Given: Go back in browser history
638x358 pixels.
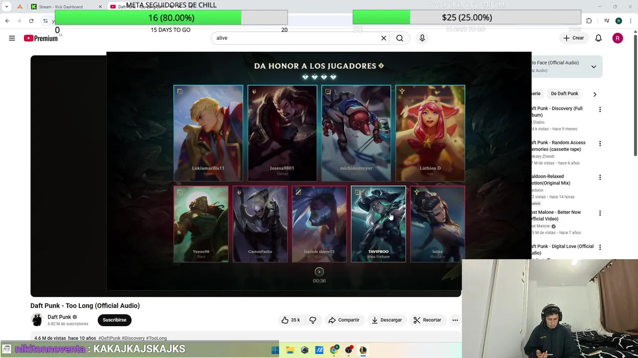Looking at the screenshot, I should (x=7, y=21).
